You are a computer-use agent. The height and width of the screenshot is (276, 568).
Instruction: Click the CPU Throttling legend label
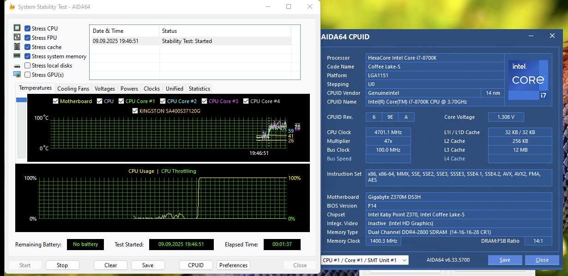click(179, 171)
